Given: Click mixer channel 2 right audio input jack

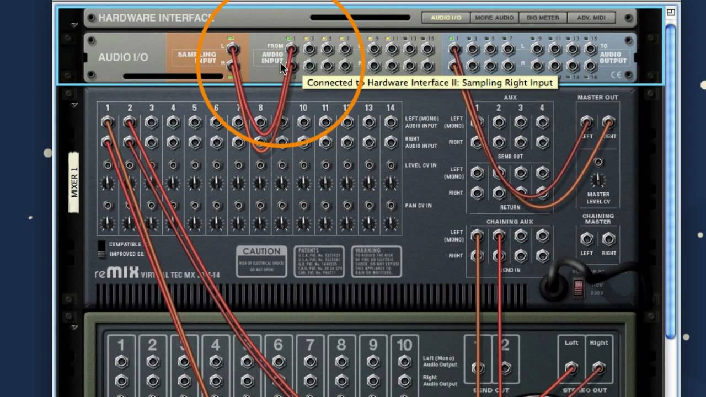Looking at the screenshot, I should pos(130,143).
